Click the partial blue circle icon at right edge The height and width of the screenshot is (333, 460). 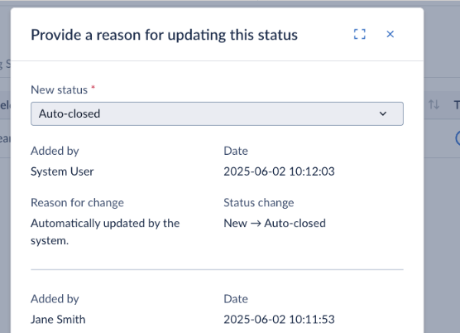(x=458, y=138)
